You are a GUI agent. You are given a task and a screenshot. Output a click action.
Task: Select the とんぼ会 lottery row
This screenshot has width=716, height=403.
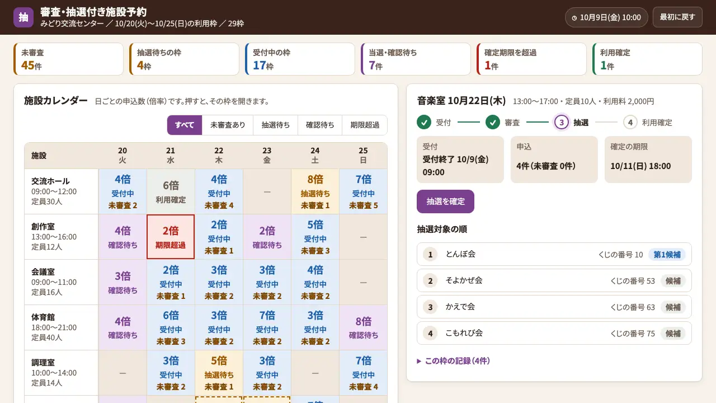coord(554,254)
